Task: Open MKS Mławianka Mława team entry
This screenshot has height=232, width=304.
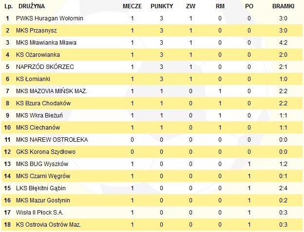Action: point(46,43)
